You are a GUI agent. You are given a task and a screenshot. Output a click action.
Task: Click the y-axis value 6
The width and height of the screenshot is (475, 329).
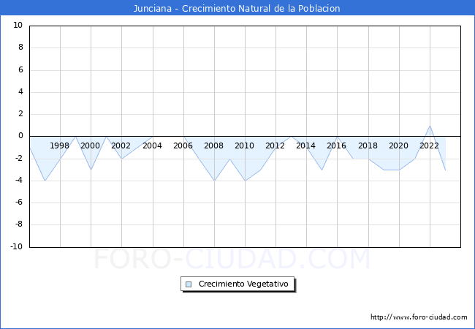point(20,69)
